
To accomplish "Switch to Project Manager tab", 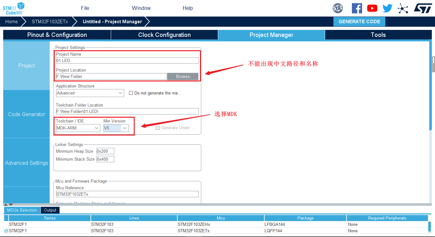I will point(271,35).
